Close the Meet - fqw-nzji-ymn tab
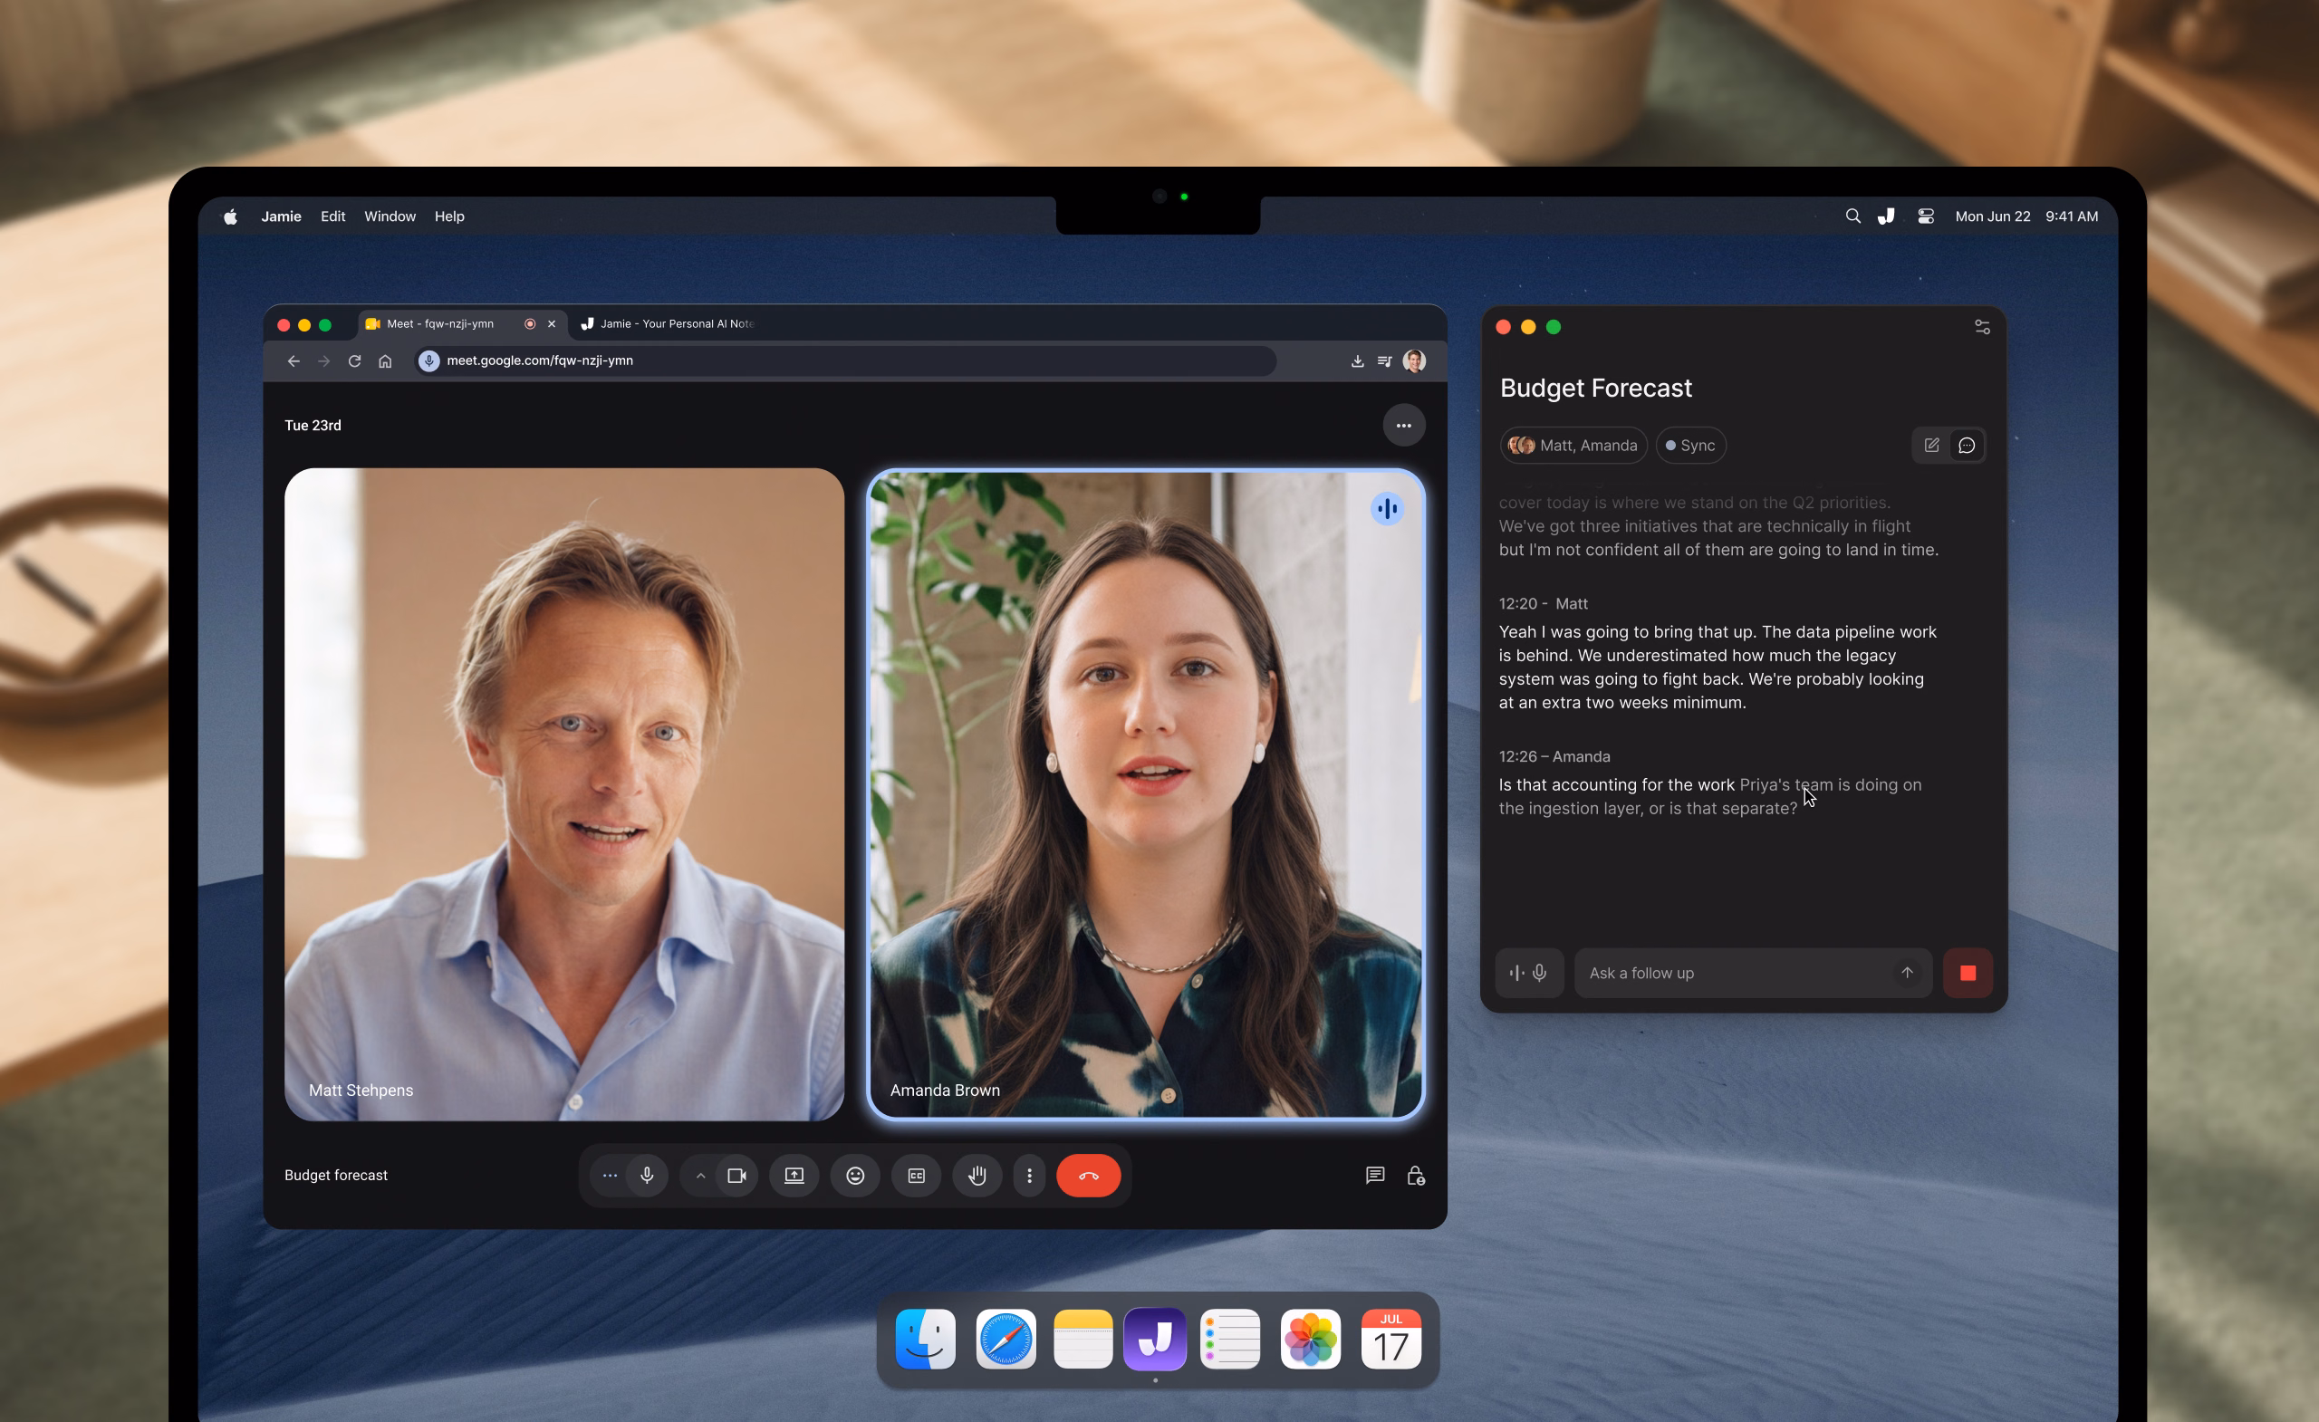 click(x=552, y=323)
